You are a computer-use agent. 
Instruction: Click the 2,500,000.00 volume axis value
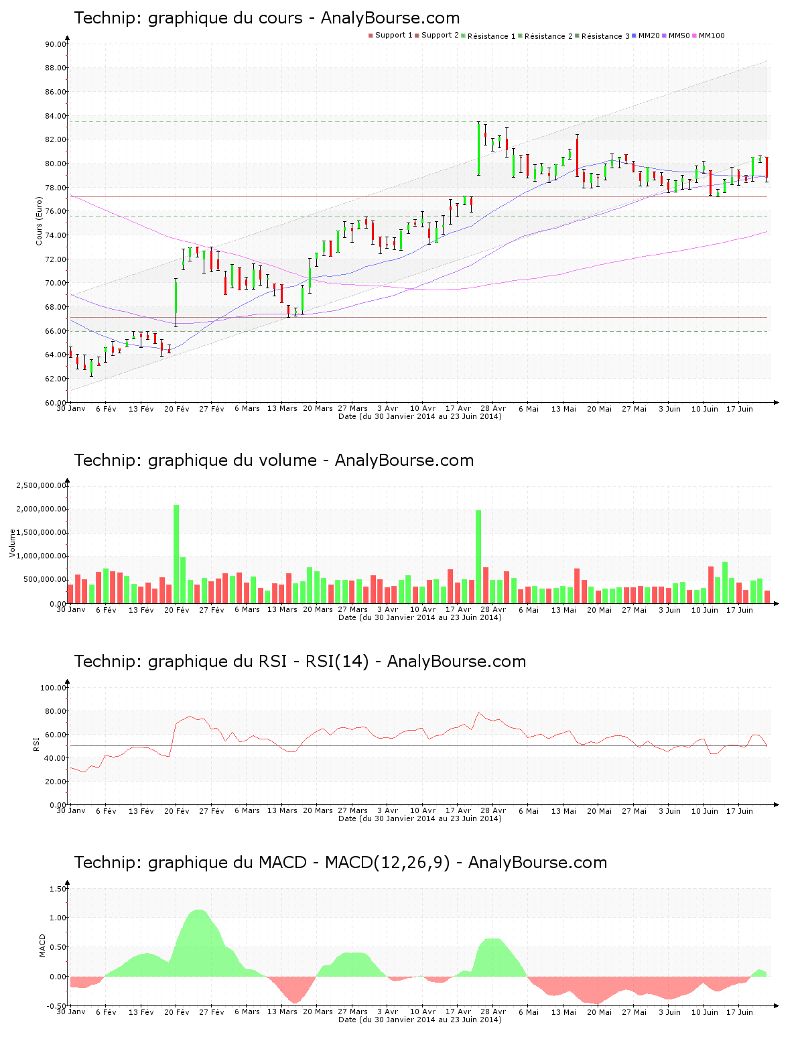(x=42, y=485)
